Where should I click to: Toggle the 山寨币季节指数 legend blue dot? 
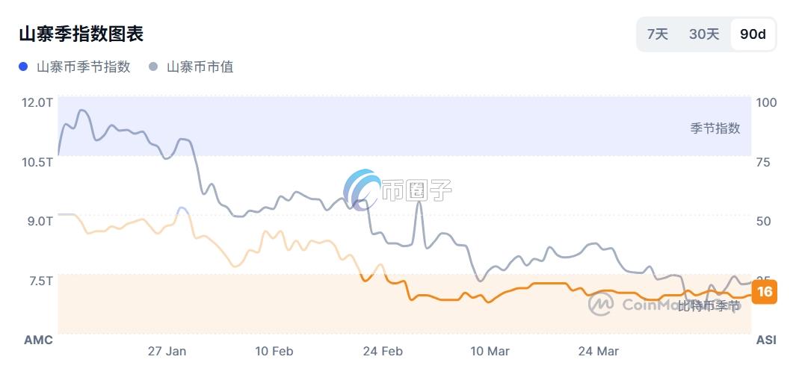[24, 67]
